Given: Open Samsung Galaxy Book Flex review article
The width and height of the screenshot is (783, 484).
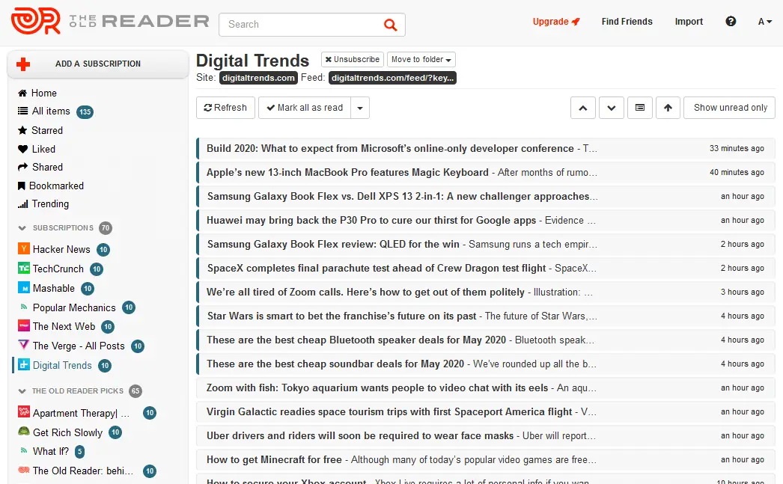Looking at the screenshot, I should click(x=485, y=245).
